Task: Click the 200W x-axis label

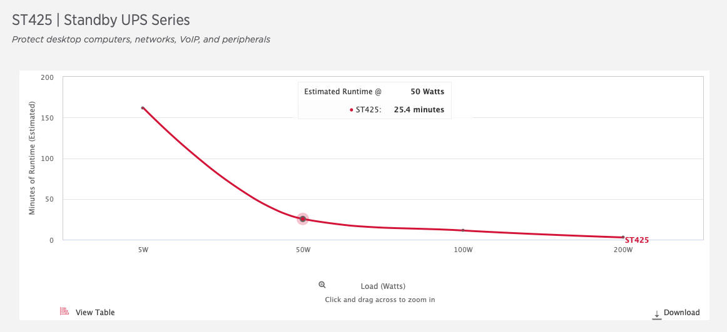Action: coord(623,250)
